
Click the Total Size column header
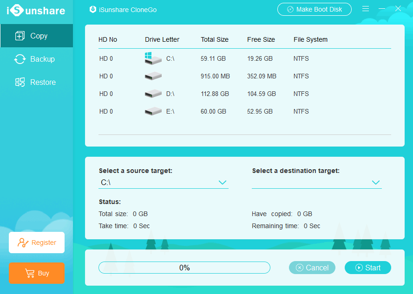[215, 39]
